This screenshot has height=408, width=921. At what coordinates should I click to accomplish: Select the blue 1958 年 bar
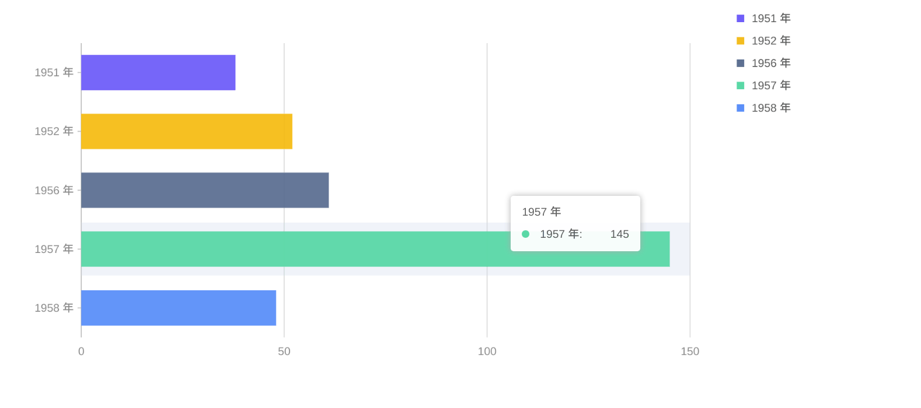point(179,308)
